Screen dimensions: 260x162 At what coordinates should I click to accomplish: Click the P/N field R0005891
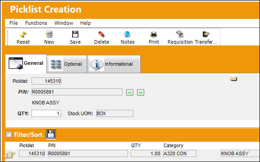[77, 92]
